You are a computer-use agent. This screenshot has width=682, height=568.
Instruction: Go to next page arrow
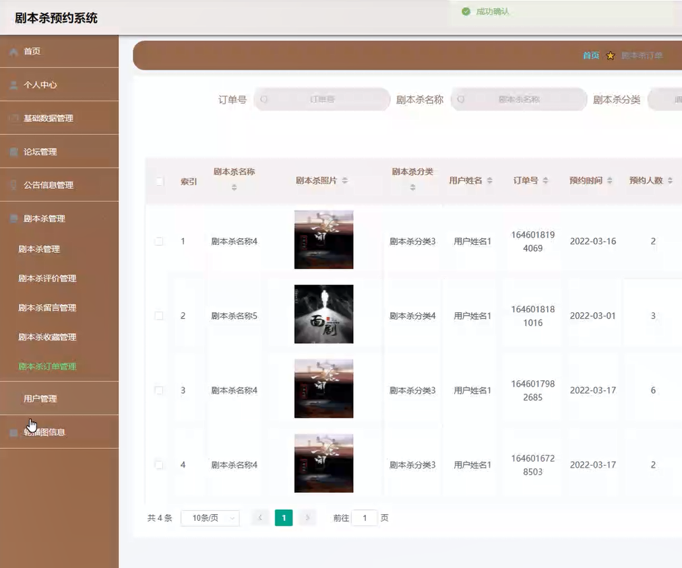(307, 518)
